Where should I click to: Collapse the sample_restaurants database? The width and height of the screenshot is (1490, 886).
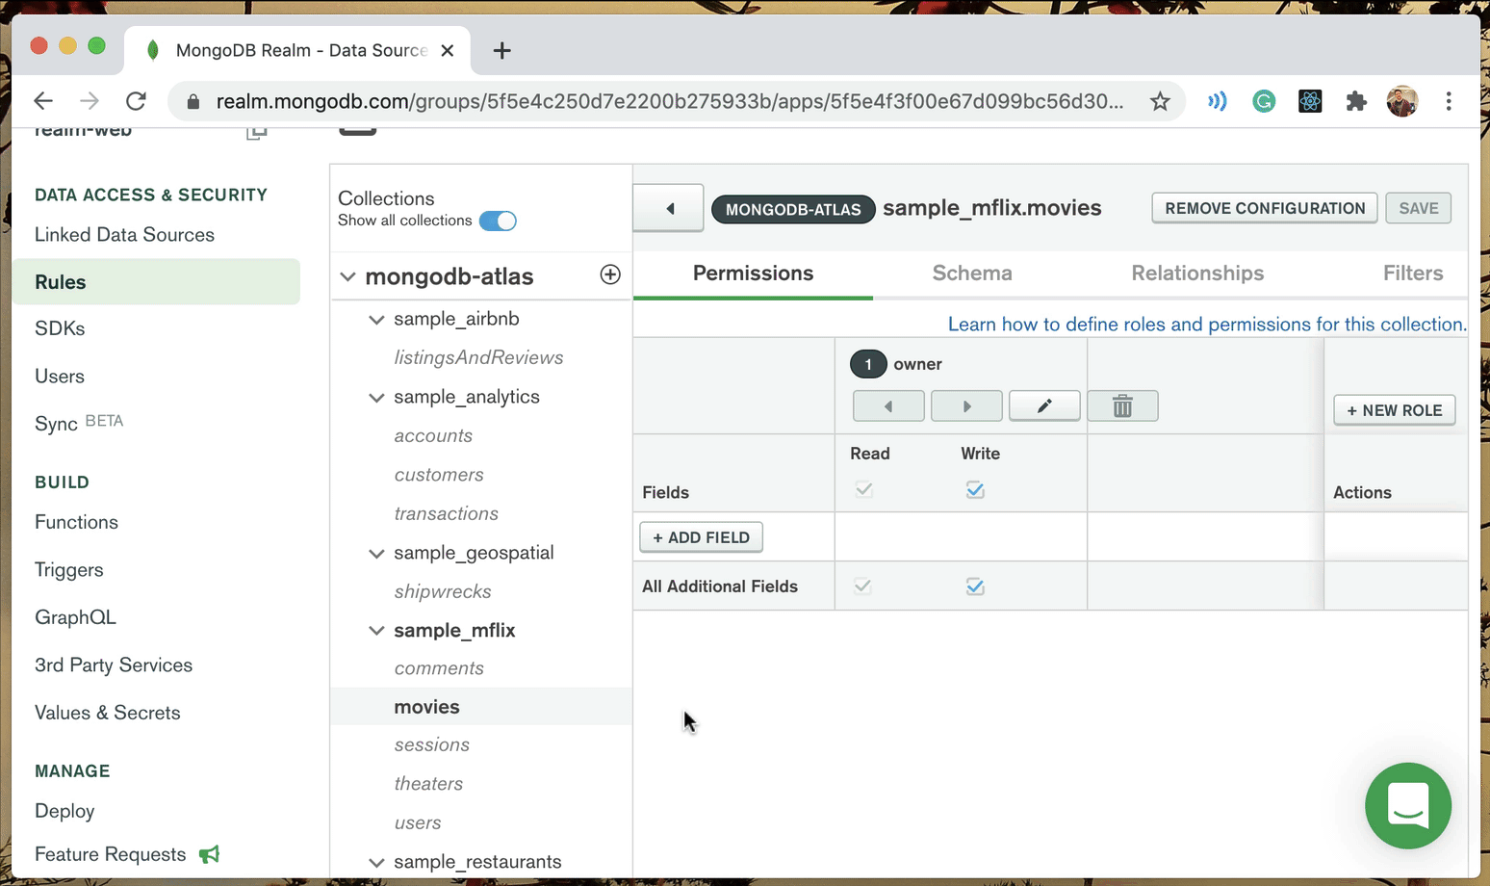point(376,863)
